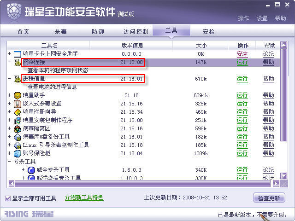The width and height of the screenshot is (295, 221).
Task: Click the 瑞星助手 lion icon
Action: tap(18, 95)
